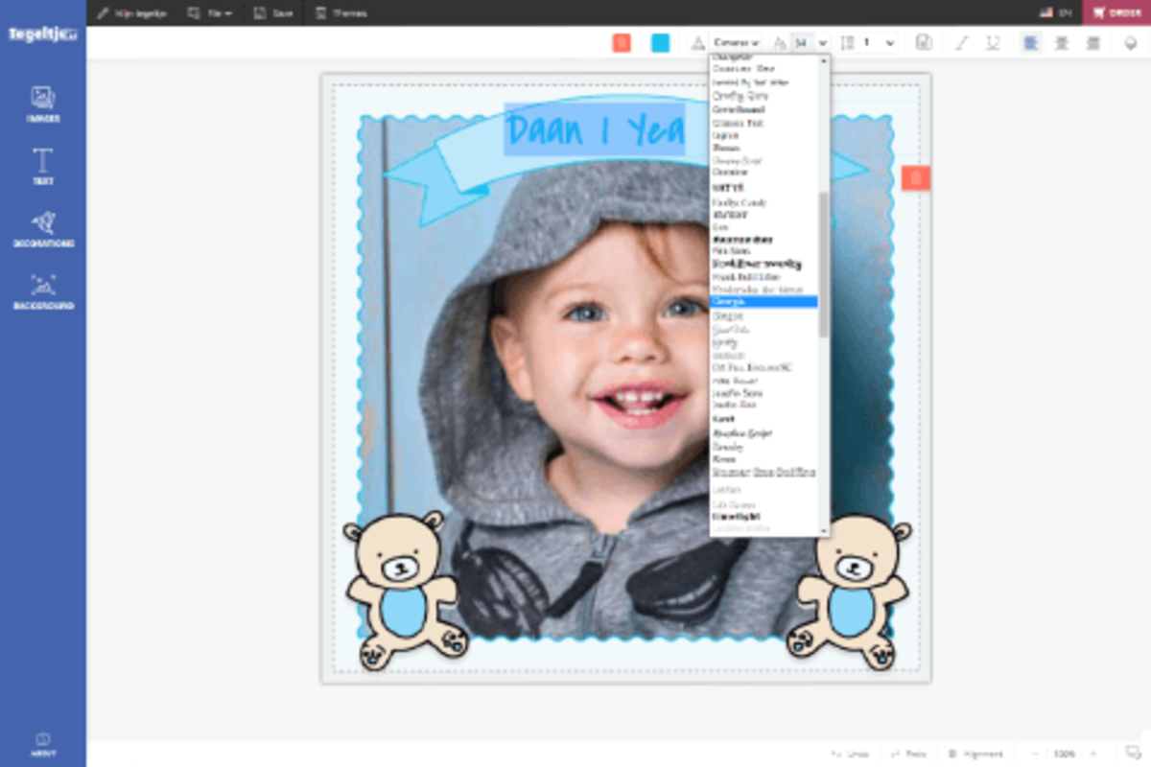Click Undo in the bottom bar
Screen dimensions: 1151x767
[850, 754]
